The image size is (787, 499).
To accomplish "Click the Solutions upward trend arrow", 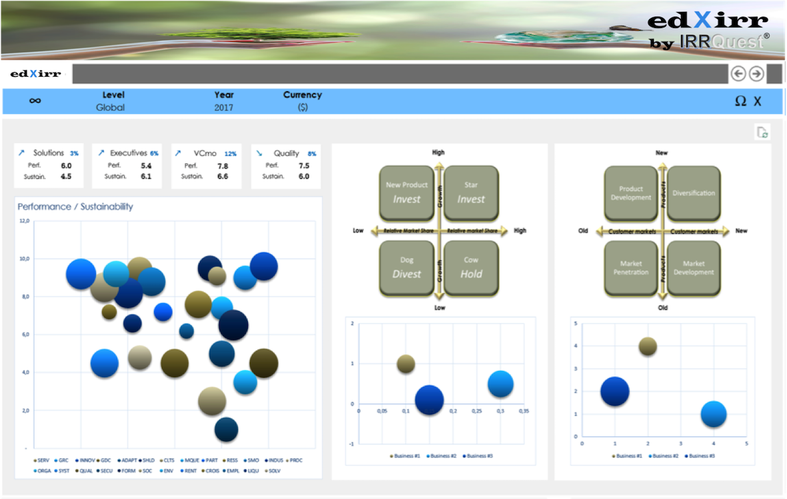I will (x=22, y=153).
